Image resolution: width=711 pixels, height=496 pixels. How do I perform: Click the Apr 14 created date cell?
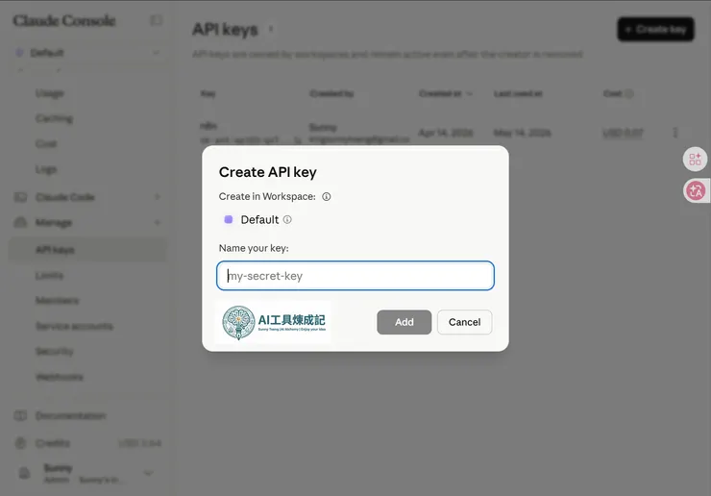point(446,133)
